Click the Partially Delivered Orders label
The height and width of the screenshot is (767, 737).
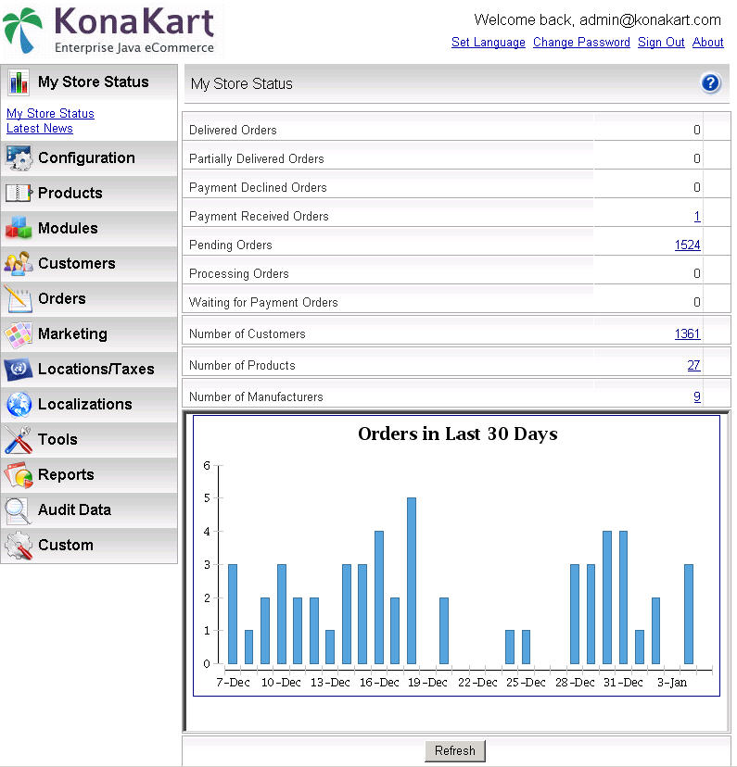tap(257, 159)
